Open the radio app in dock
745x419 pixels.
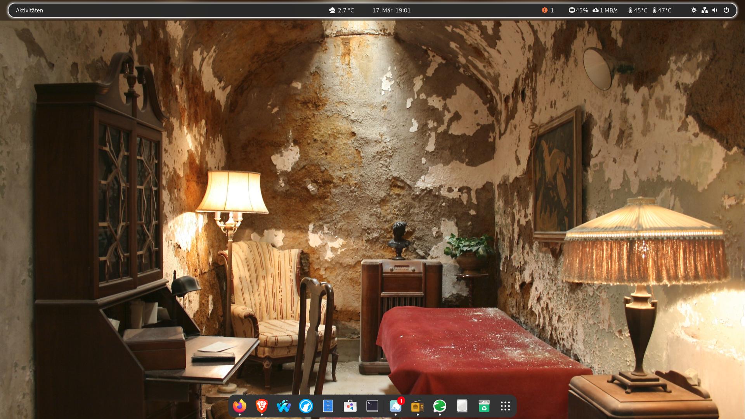pyautogui.click(x=418, y=406)
